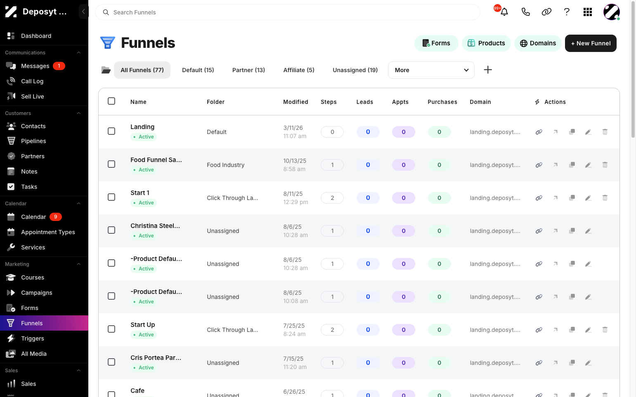This screenshot has height=397, width=636.
Task: Switch to Partner (13) tab
Action: click(x=248, y=70)
